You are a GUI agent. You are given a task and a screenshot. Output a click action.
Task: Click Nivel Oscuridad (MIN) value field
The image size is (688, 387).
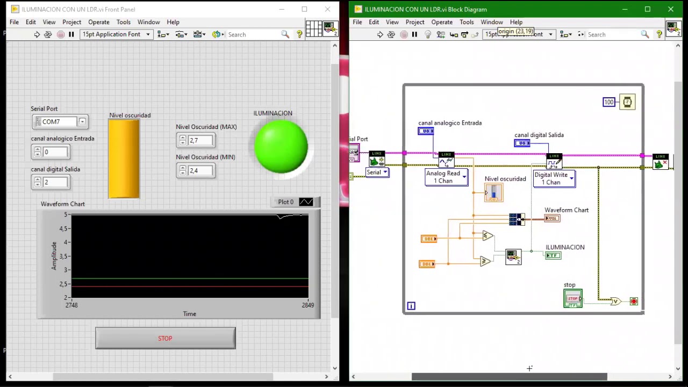(x=200, y=170)
